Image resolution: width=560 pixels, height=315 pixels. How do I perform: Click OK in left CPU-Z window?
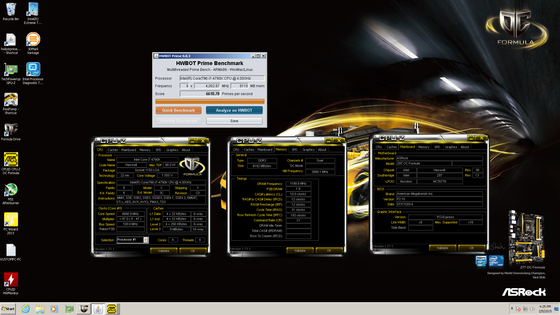pyautogui.click(x=193, y=251)
